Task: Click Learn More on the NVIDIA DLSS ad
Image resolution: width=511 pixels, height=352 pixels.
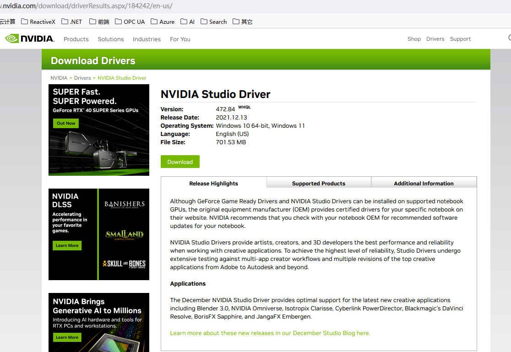Action: pos(67,245)
